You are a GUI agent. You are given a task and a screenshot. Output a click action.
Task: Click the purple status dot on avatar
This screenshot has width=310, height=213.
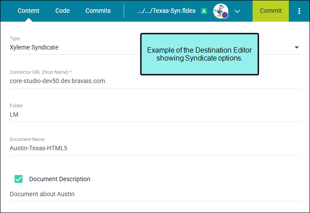225,15
